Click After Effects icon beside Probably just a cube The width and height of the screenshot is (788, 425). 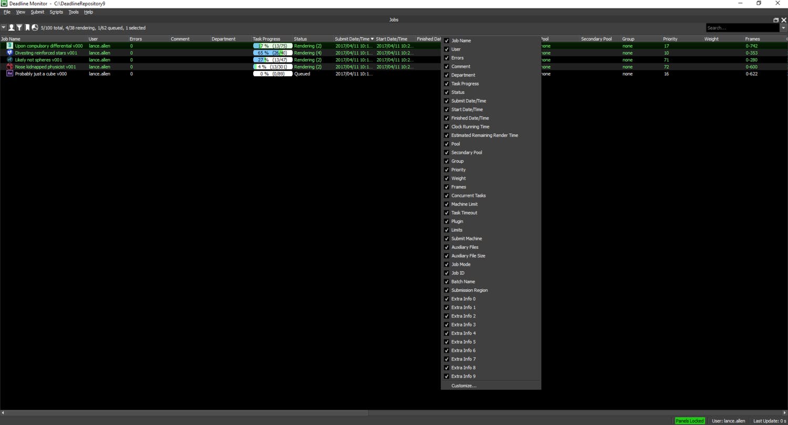(9, 73)
